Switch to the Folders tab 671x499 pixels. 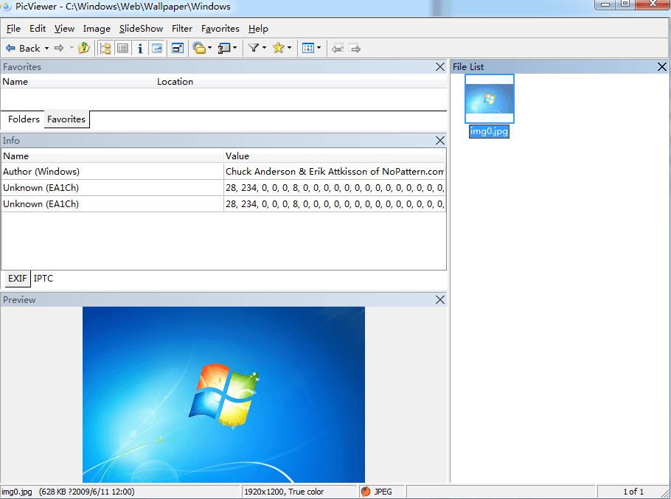(24, 119)
